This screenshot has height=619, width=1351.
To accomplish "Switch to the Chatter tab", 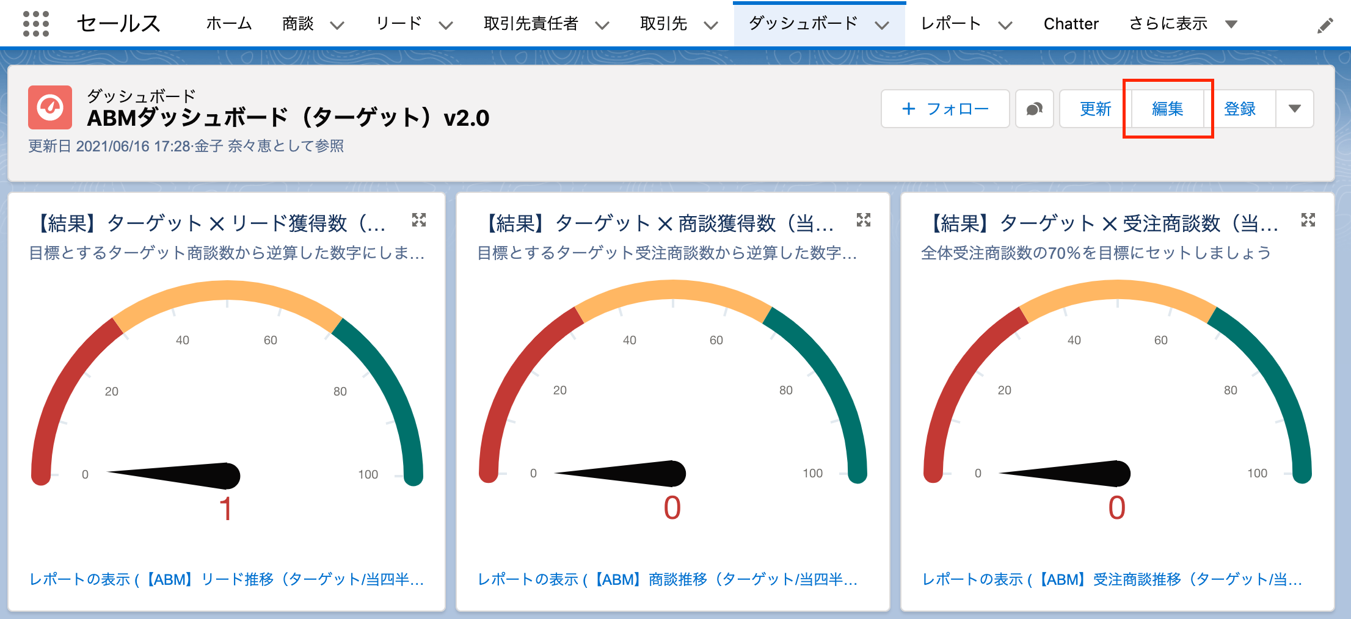I will [1071, 23].
